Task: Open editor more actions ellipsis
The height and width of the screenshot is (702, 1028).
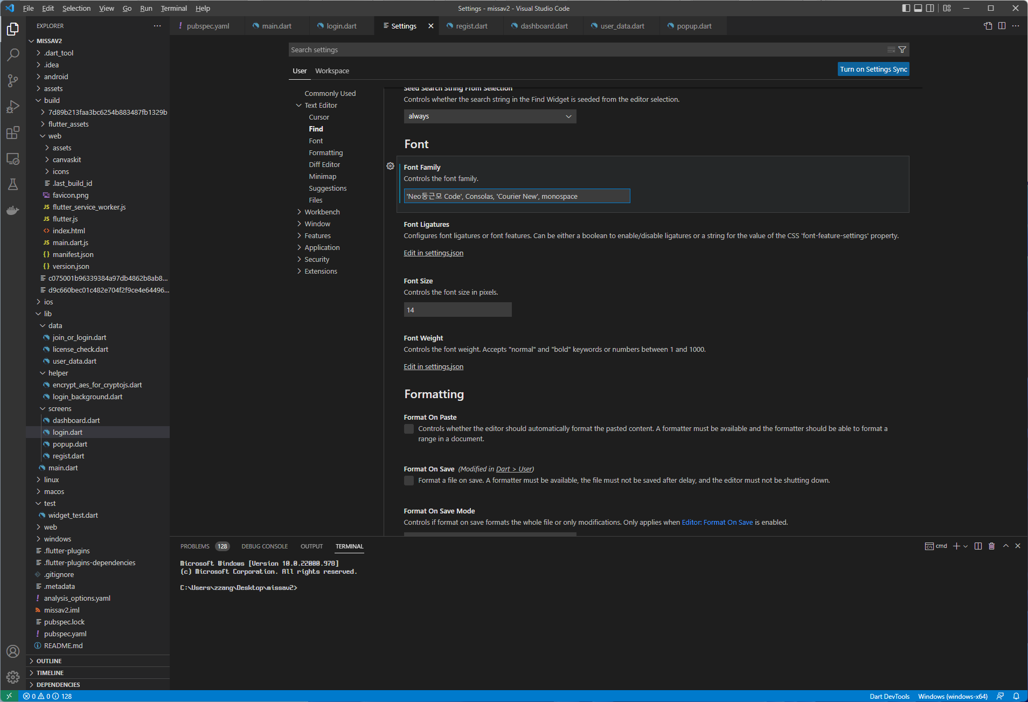Action: [x=1016, y=26]
